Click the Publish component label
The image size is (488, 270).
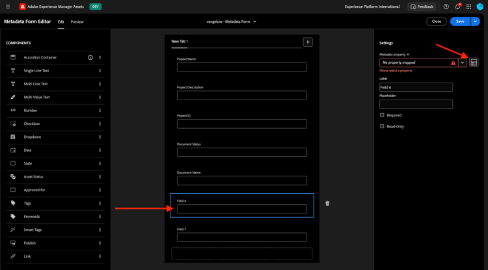(29, 243)
